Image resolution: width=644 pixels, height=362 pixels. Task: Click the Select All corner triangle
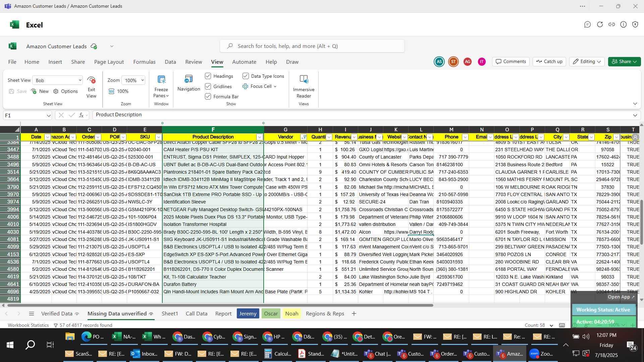coord(17,130)
